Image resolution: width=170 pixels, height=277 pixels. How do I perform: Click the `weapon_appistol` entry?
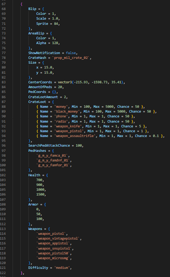(x=53, y=243)
